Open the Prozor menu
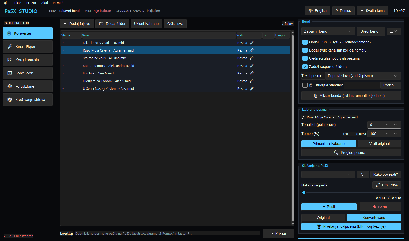Screen dimensions: 409x241 (x=31, y=3)
